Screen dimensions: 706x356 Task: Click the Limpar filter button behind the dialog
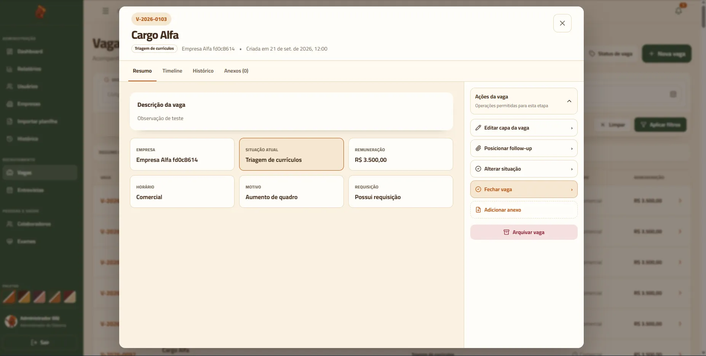[613, 125]
